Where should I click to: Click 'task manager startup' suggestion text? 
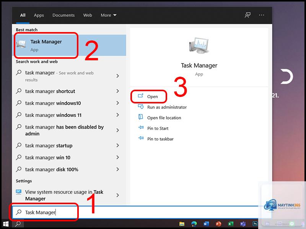point(49,145)
